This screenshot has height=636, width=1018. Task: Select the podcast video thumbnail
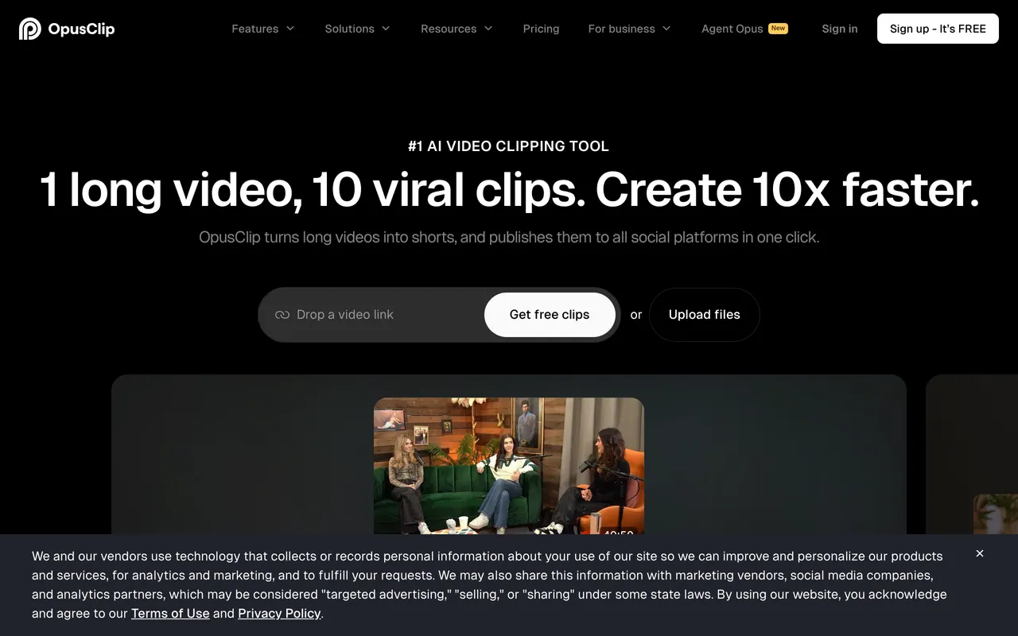click(509, 466)
